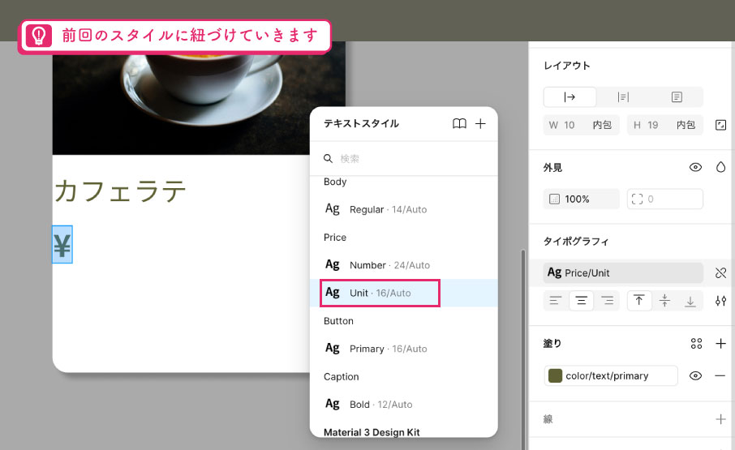Open the blend mode droplet icon
Image resolution: width=735 pixels, height=450 pixels.
(x=721, y=167)
